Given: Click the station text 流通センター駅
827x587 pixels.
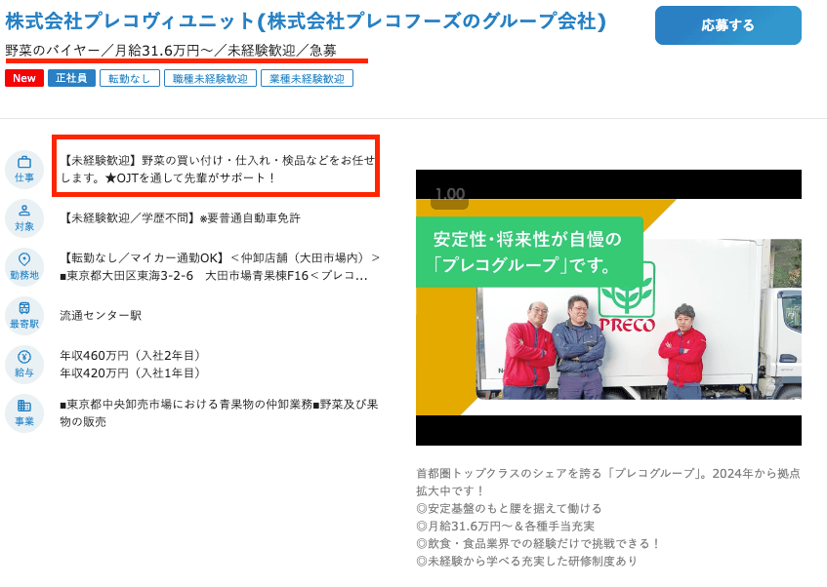Looking at the screenshot, I should (101, 316).
